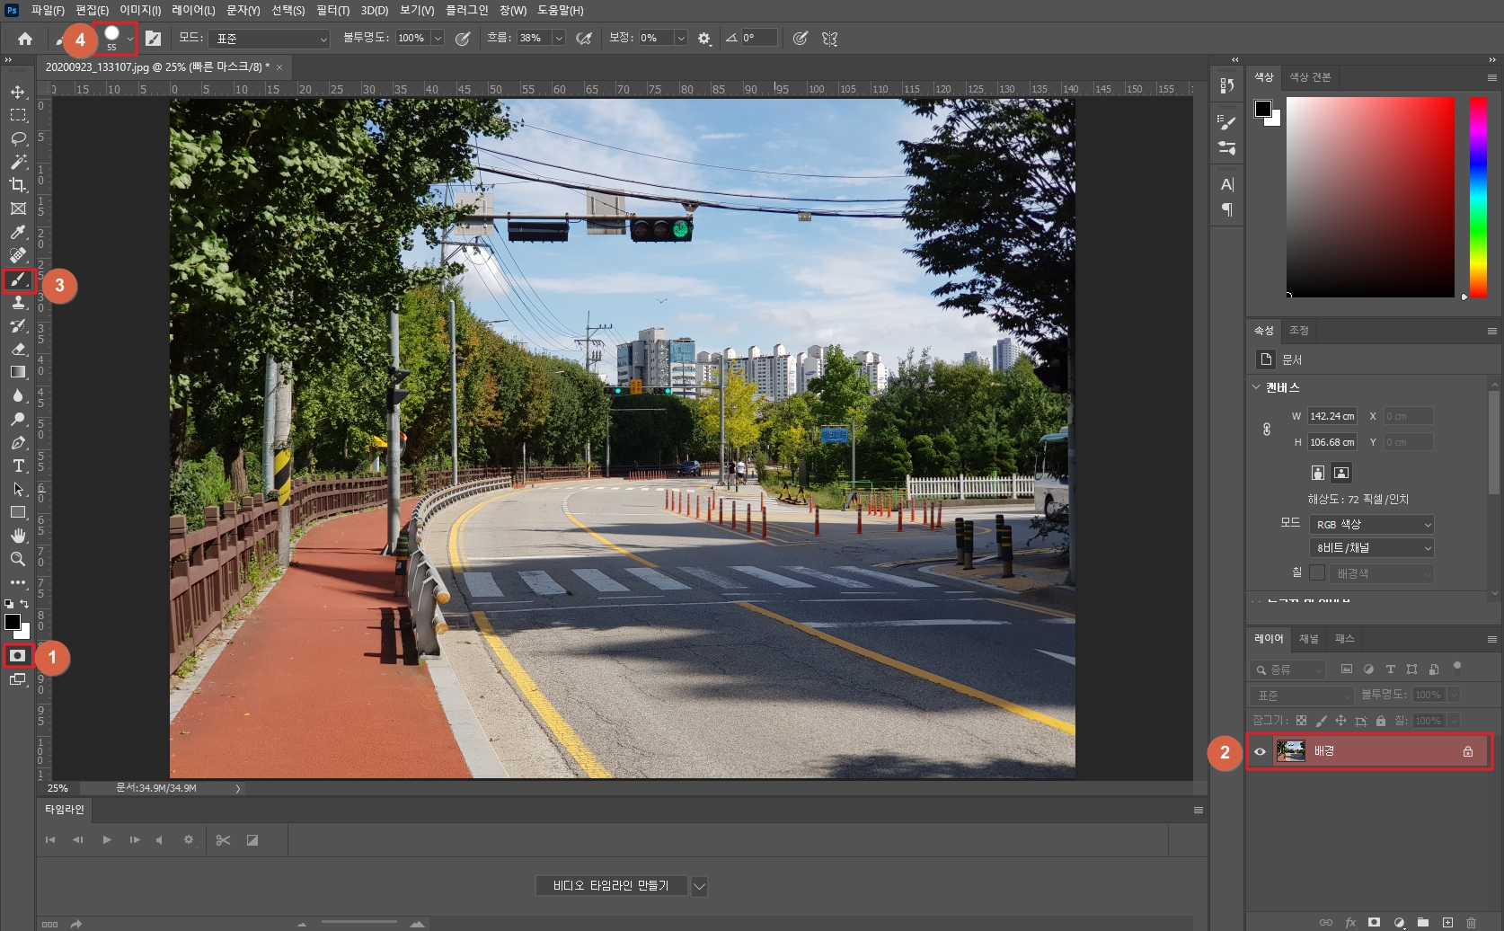Screen dimensions: 1504x931
Task: Select the Gradient tool
Action: click(x=18, y=372)
